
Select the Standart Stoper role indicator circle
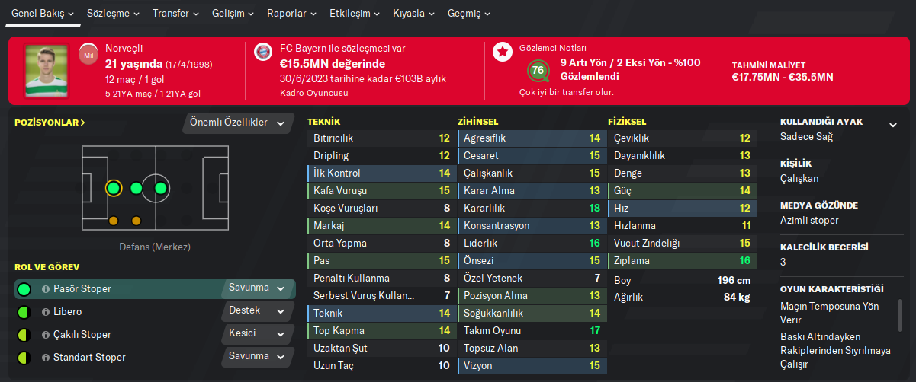point(24,358)
